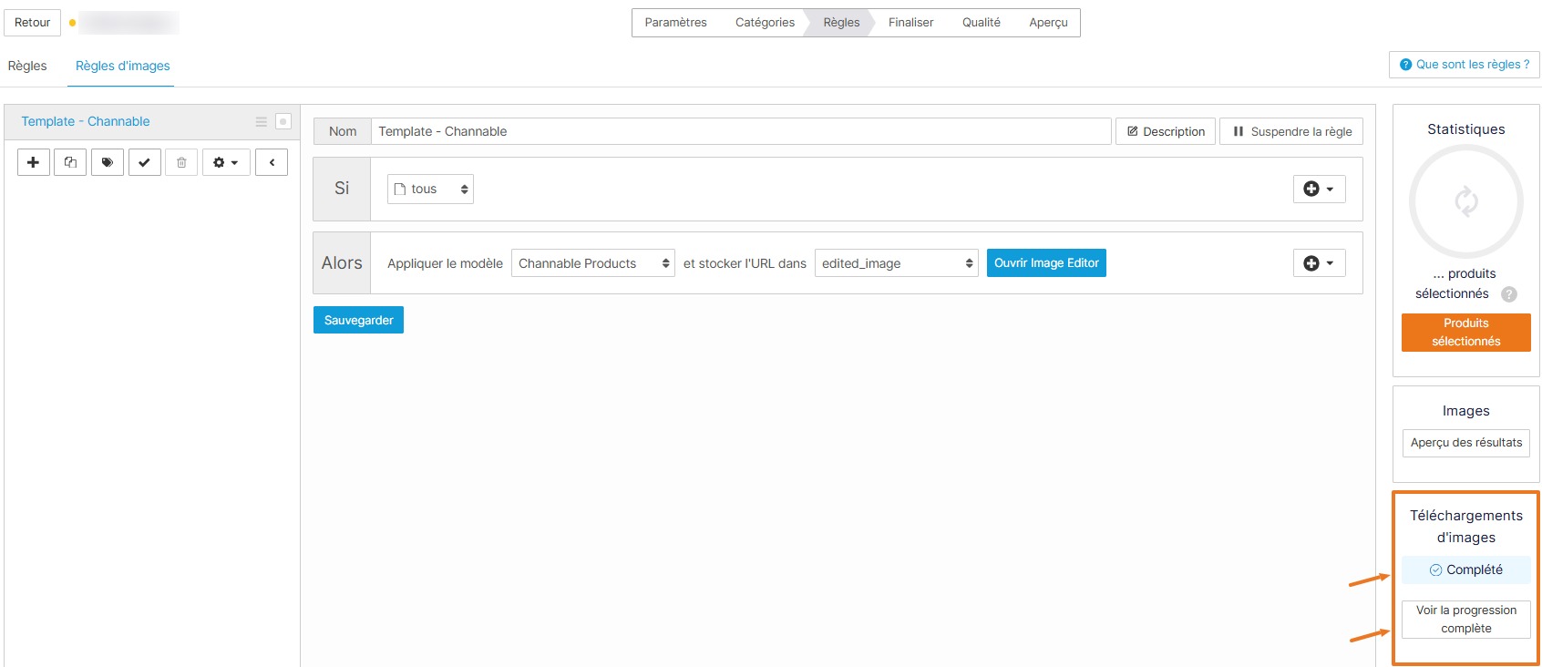Image resolution: width=1542 pixels, height=667 pixels.
Task: Open the 'tous' condition dropdown
Action: (x=430, y=189)
